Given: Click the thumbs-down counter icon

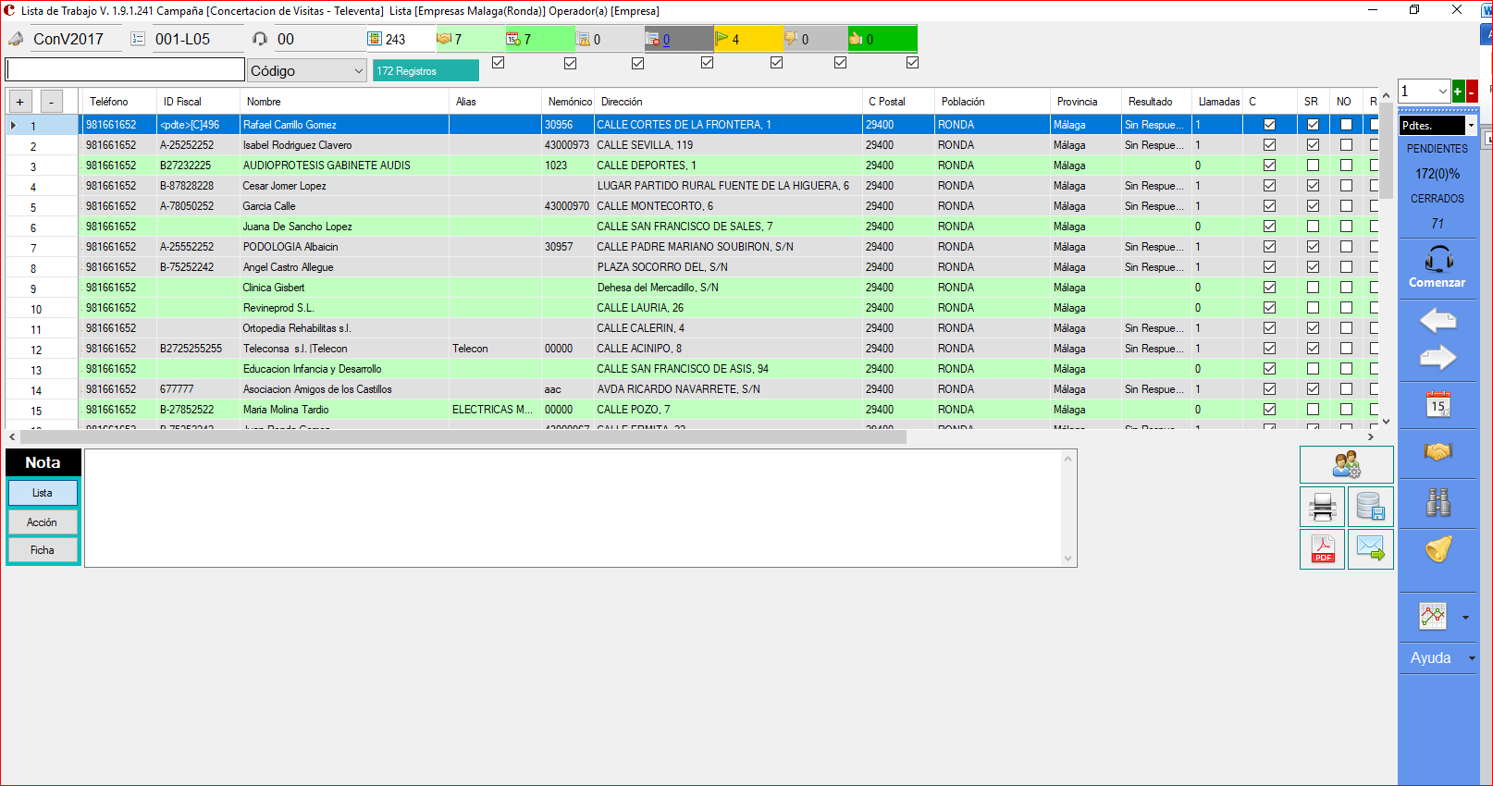Looking at the screenshot, I should coord(791,39).
